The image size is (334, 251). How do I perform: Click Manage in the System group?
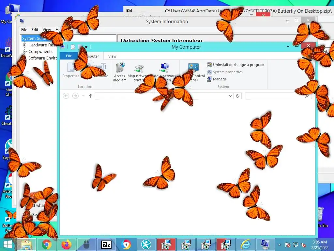click(x=217, y=79)
